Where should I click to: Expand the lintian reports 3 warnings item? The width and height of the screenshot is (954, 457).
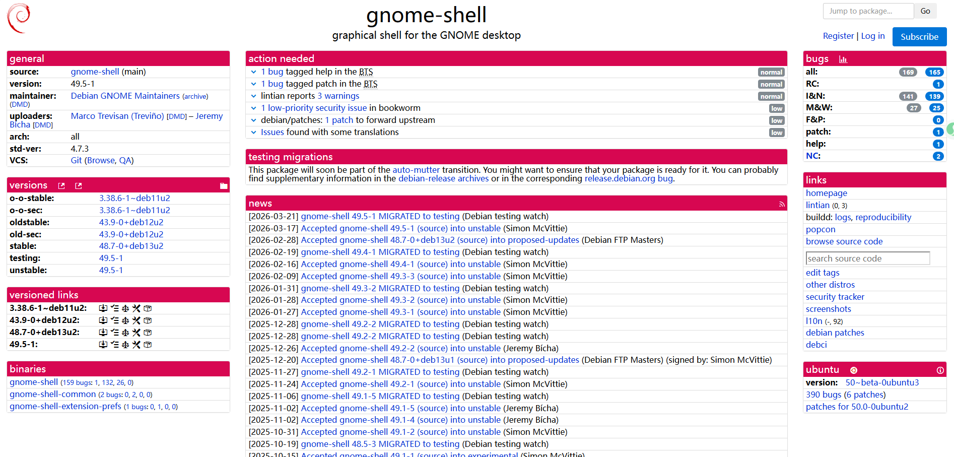coord(254,96)
